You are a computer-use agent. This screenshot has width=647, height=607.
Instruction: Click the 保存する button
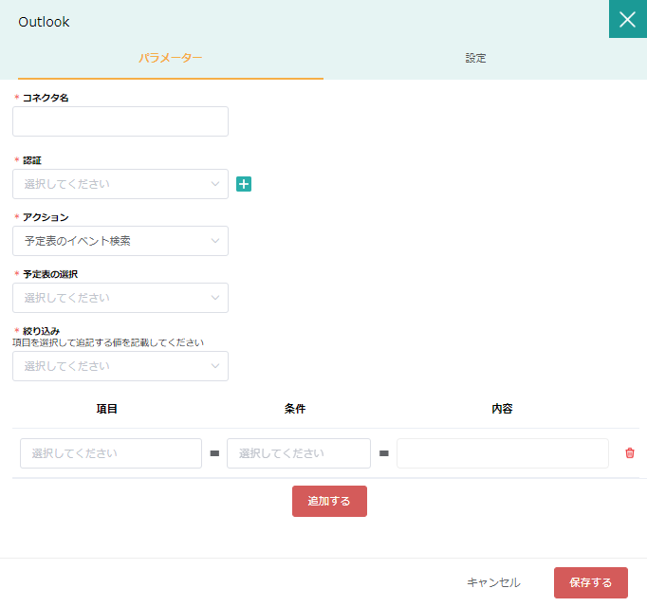(x=591, y=582)
